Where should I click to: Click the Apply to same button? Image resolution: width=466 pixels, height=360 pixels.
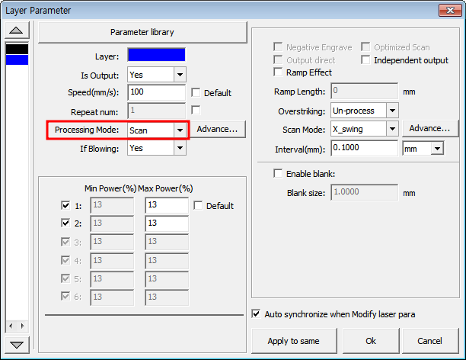(x=294, y=341)
